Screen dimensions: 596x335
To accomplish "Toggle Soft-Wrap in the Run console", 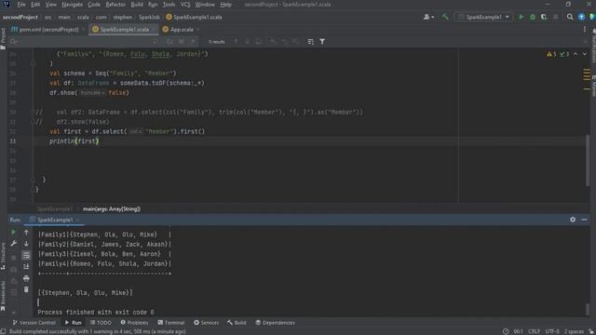I will [x=26, y=255].
